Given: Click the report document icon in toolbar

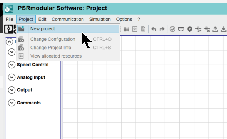Looking at the screenshot, I should click(143, 29).
